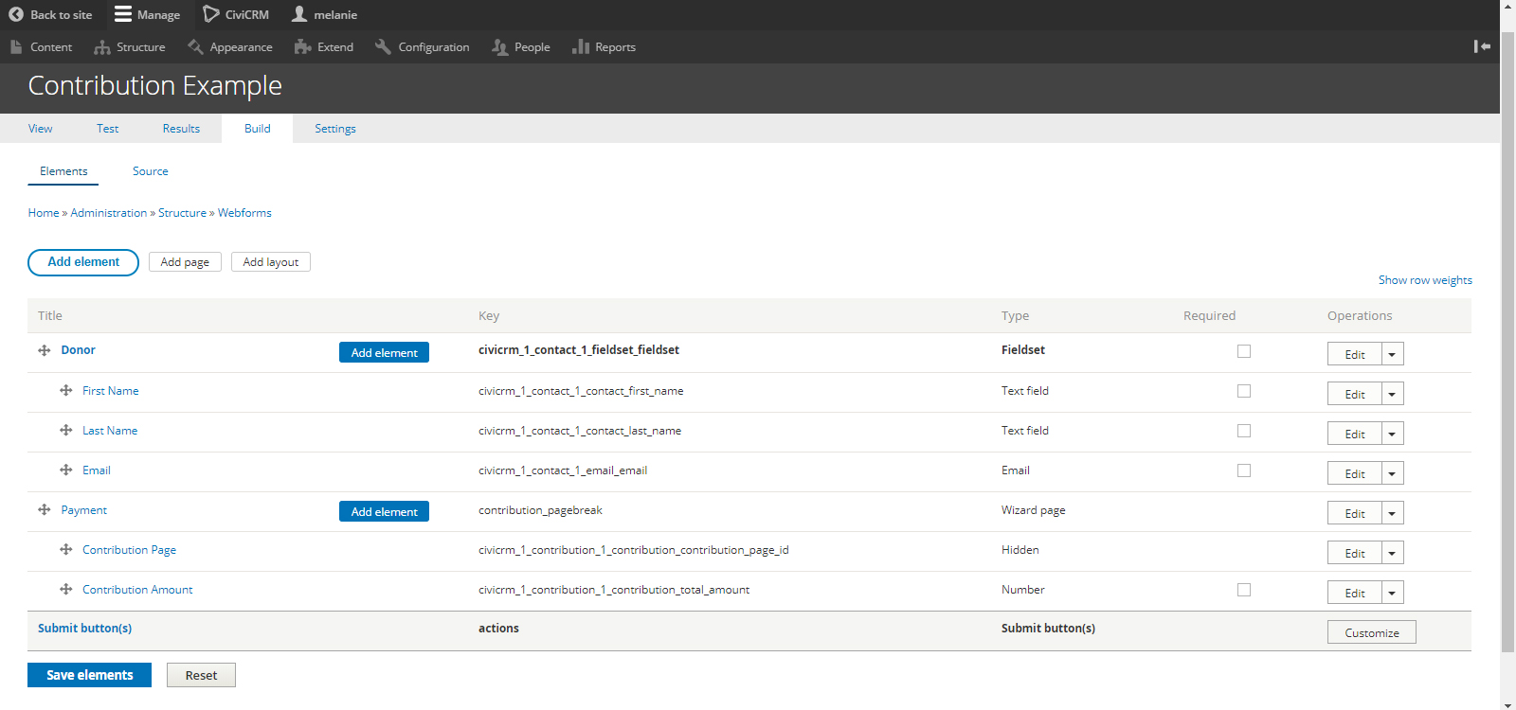Expand Edit dropdown arrow for Contribution Page
1516x710 pixels.
[1392, 553]
